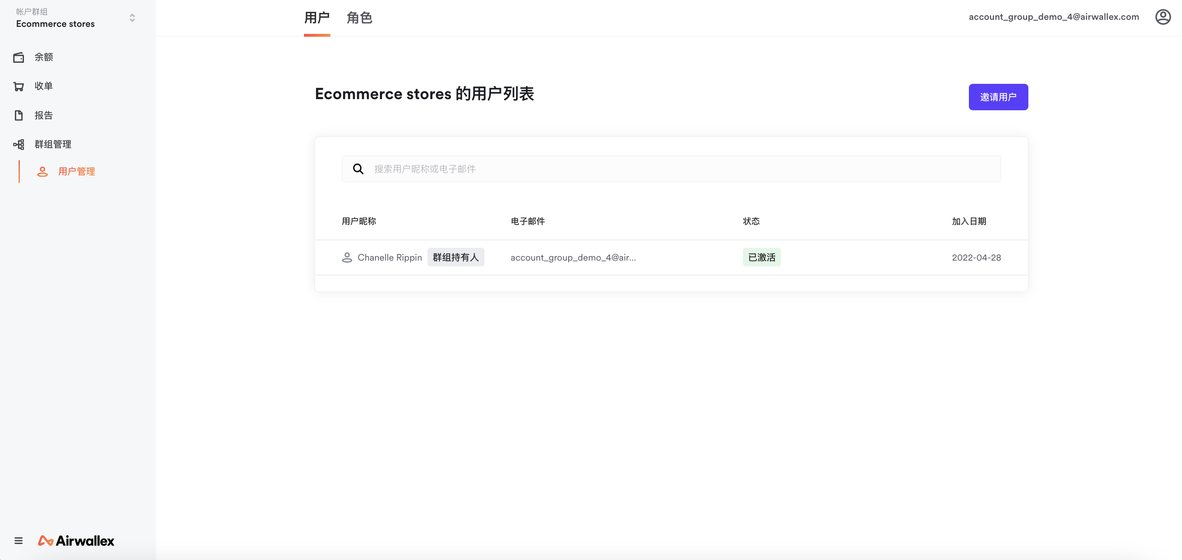The height and width of the screenshot is (560, 1182).
Task: Click the 收单 shopping cart icon
Action: point(18,86)
